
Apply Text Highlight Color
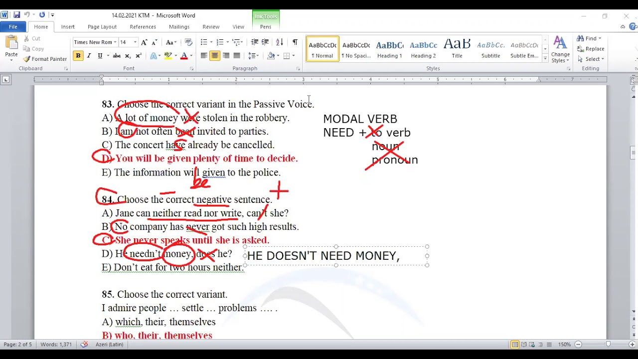(x=168, y=56)
